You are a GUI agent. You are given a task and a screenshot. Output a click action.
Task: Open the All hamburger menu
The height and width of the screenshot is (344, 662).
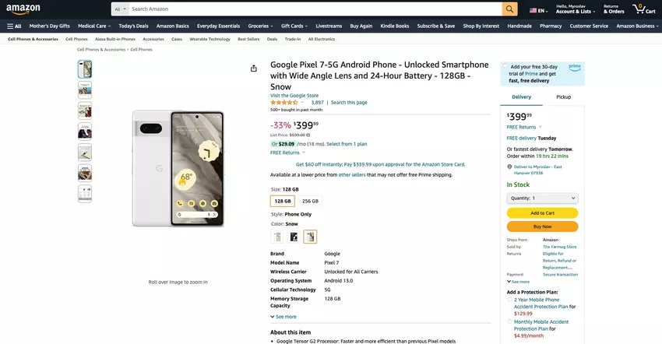pos(14,26)
